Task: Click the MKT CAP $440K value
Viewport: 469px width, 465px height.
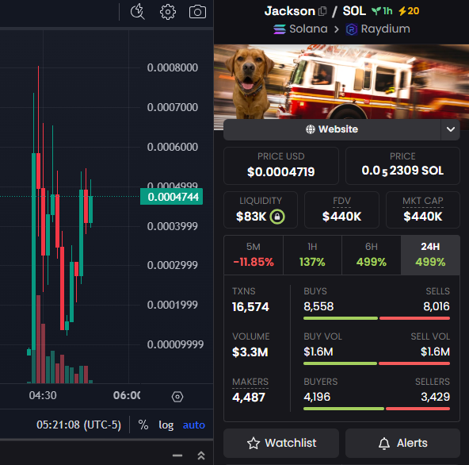Action: click(422, 217)
